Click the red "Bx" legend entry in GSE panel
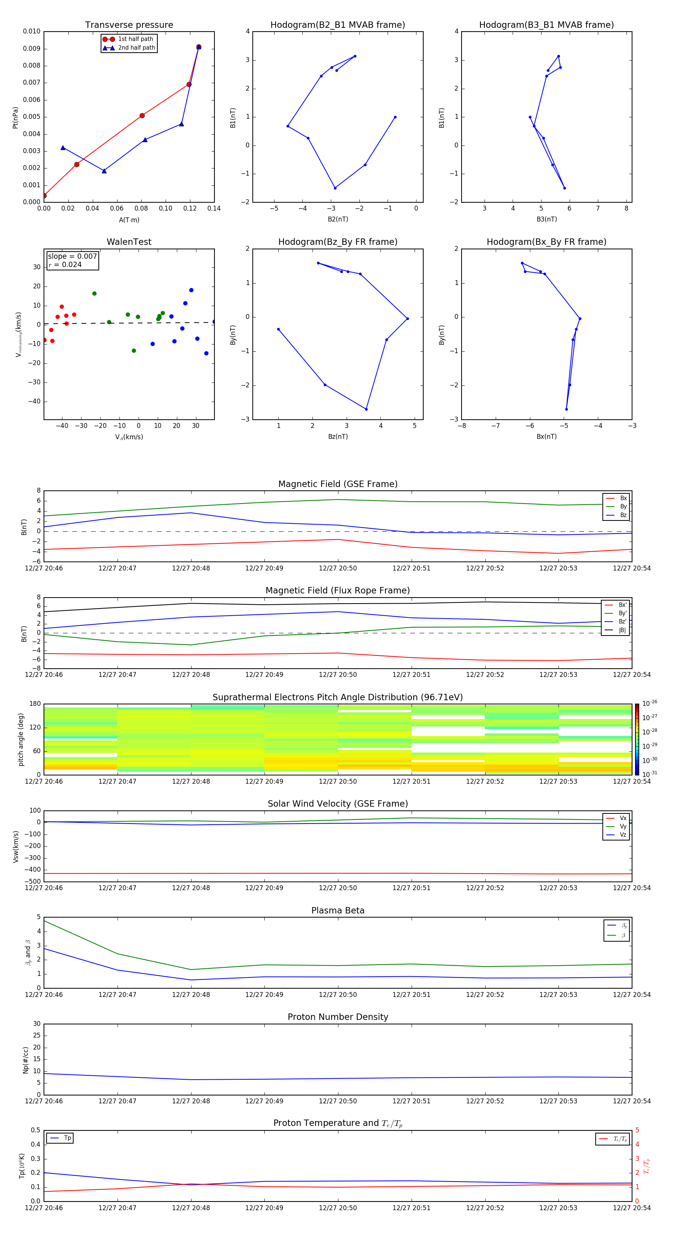Screen dimensions: 676x1241 (616, 498)
